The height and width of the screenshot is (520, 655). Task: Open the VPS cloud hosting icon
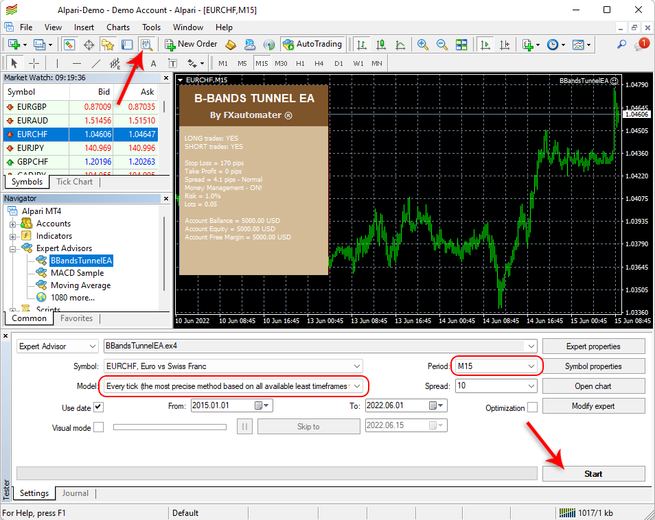pyautogui.click(x=250, y=44)
